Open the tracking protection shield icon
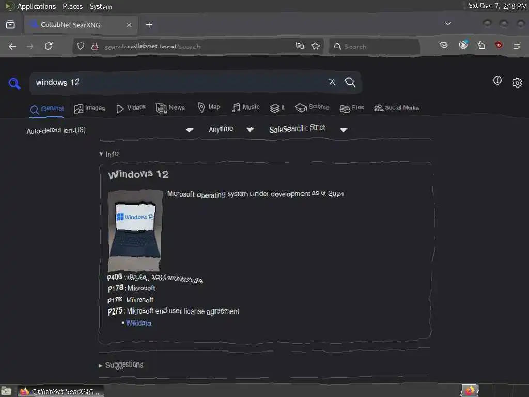 tap(81, 46)
